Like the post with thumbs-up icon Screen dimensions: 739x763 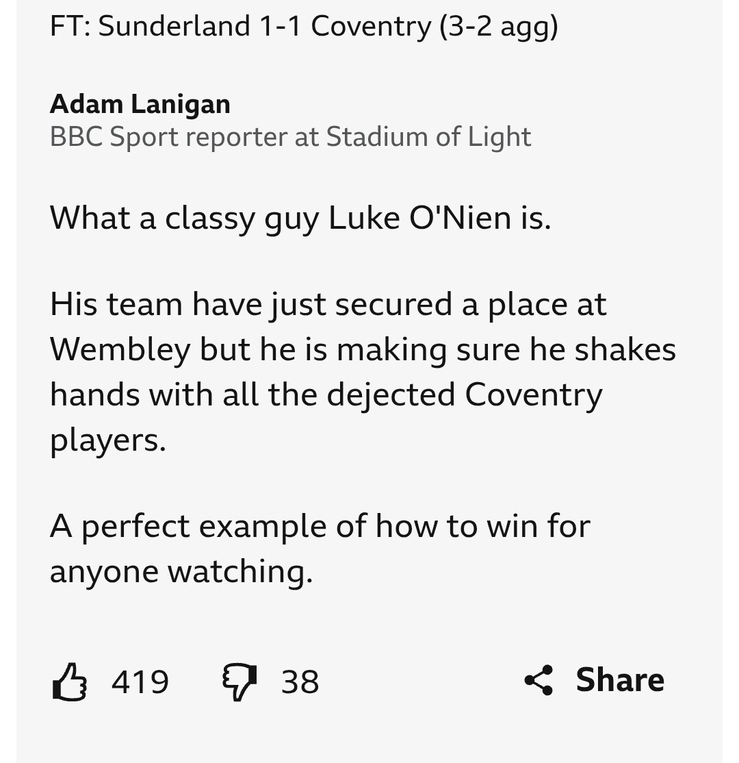[70, 681]
